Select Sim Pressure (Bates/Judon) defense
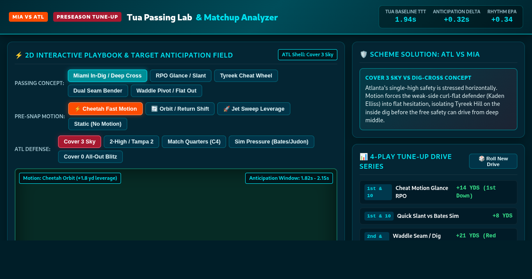532x279 pixels. click(x=271, y=142)
